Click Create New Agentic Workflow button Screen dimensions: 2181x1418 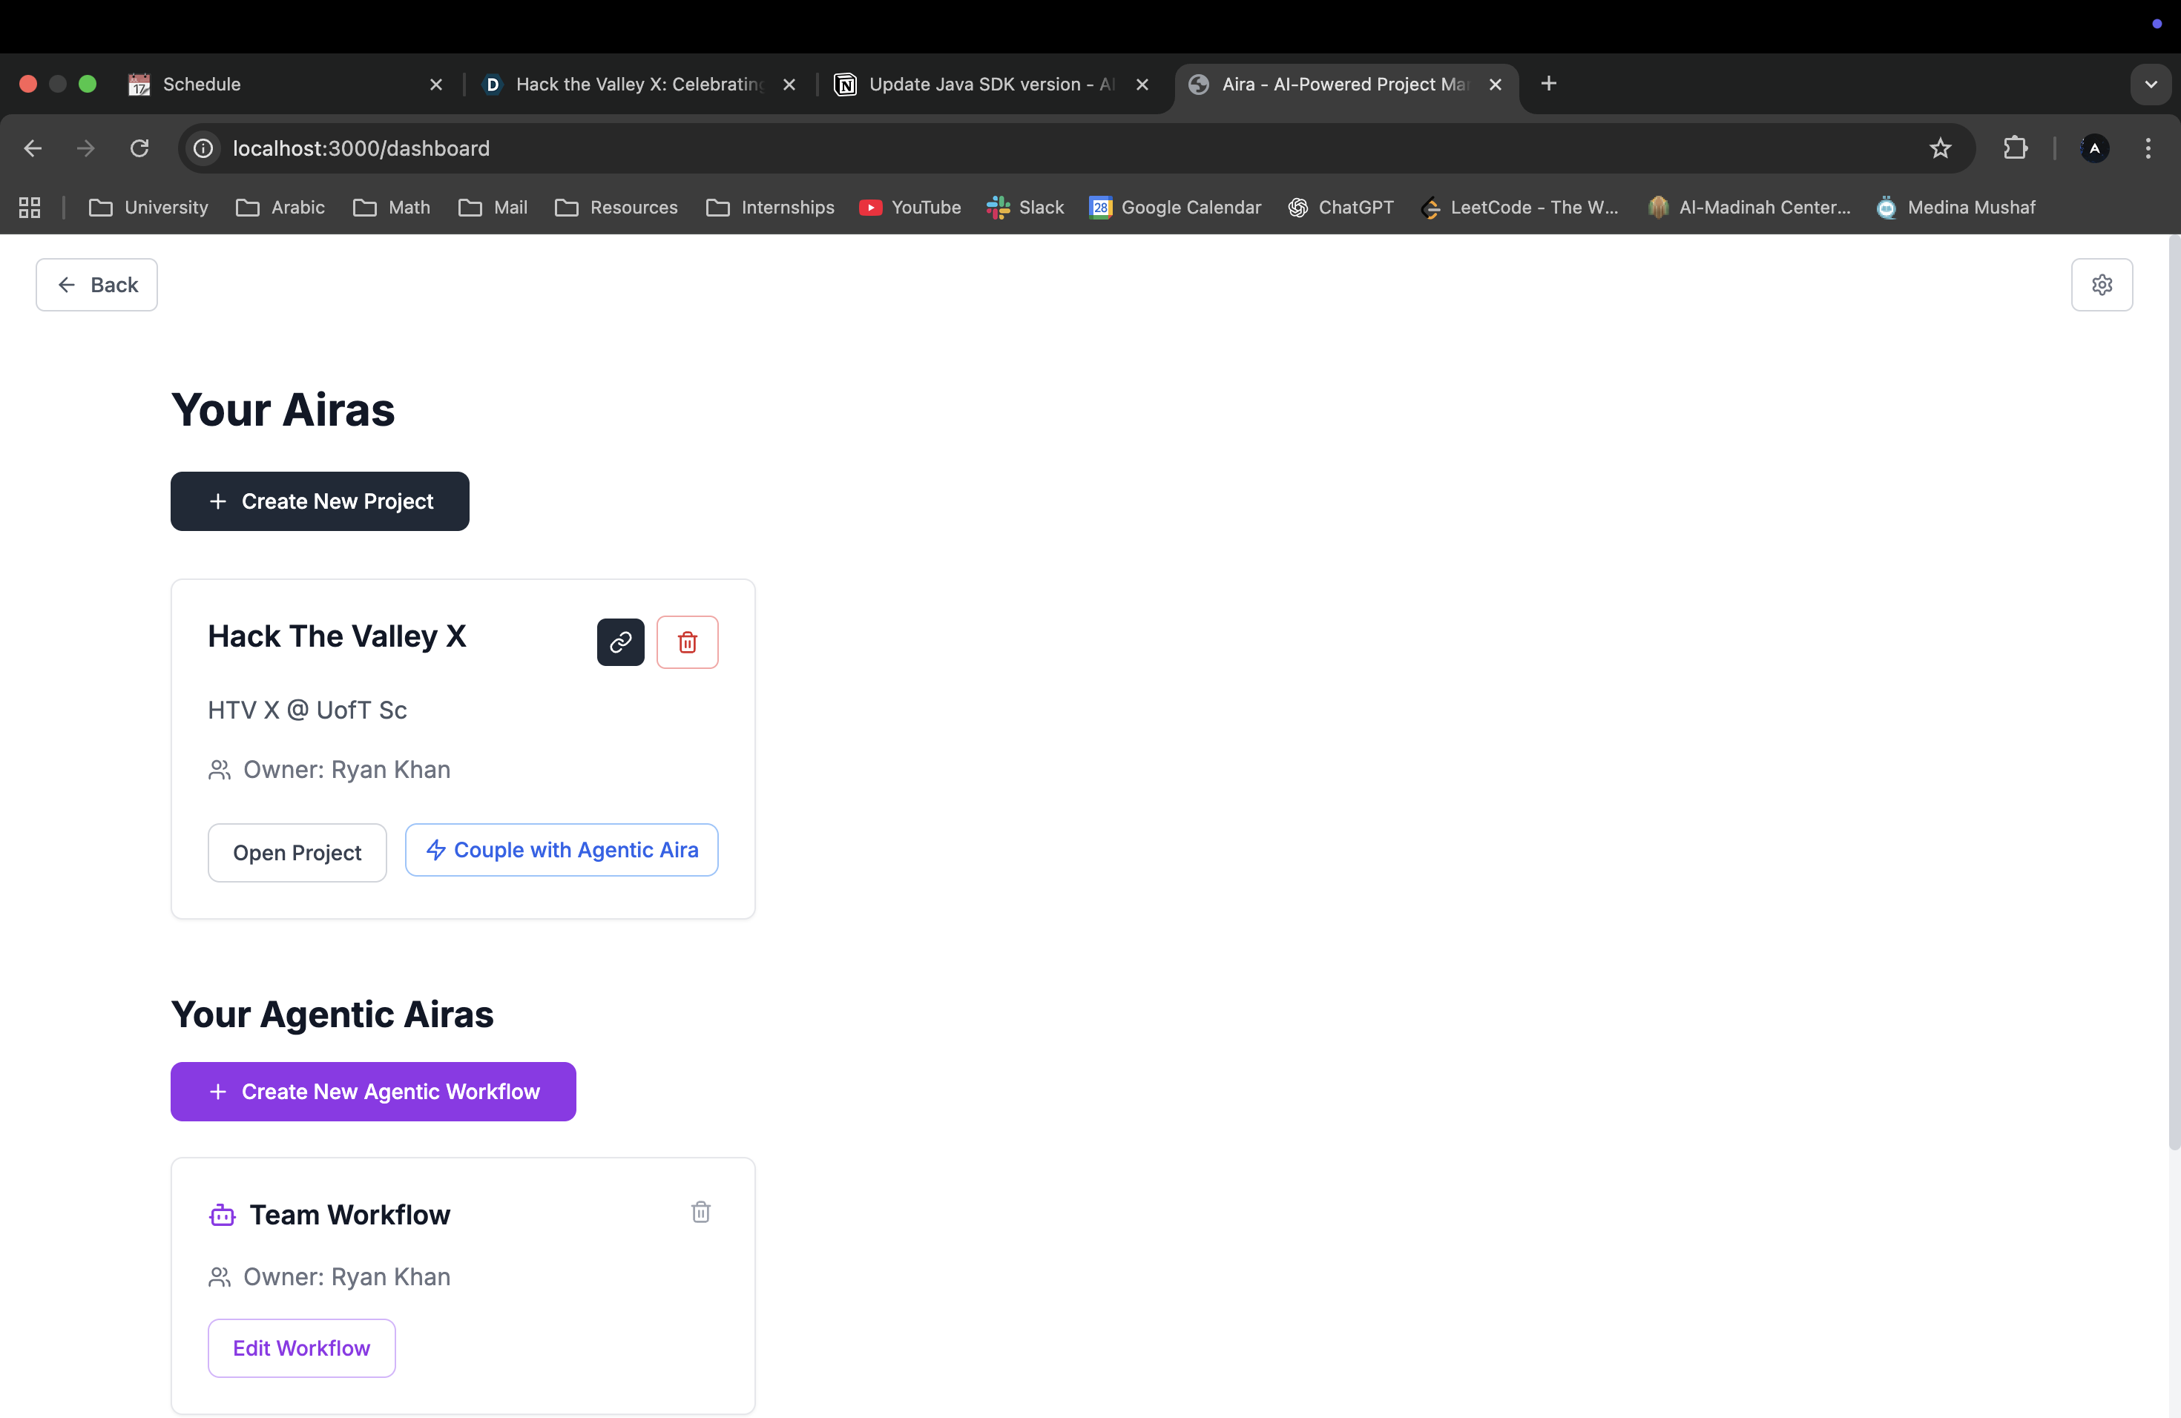pyautogui.click(x=373, y=1091)
